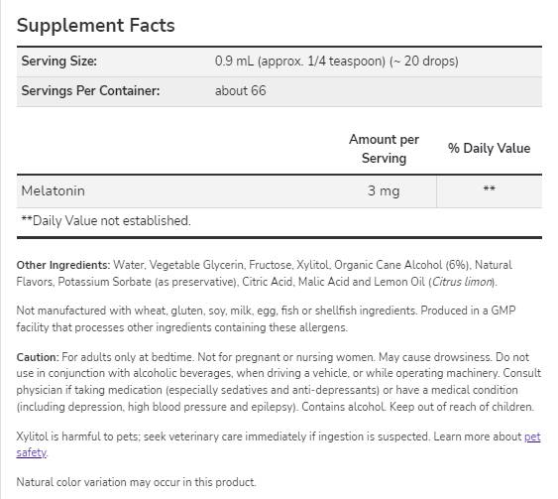Image resolution: width=558 pixels, height=499 pixels.
Task: Click the Keep out of reach of children text
Action: (x=462, y=407)
